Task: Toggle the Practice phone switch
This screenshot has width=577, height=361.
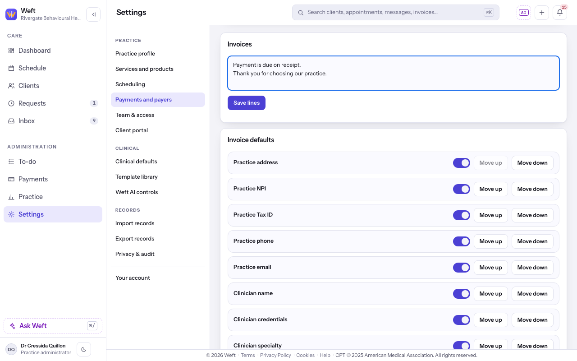Action: 462,241
